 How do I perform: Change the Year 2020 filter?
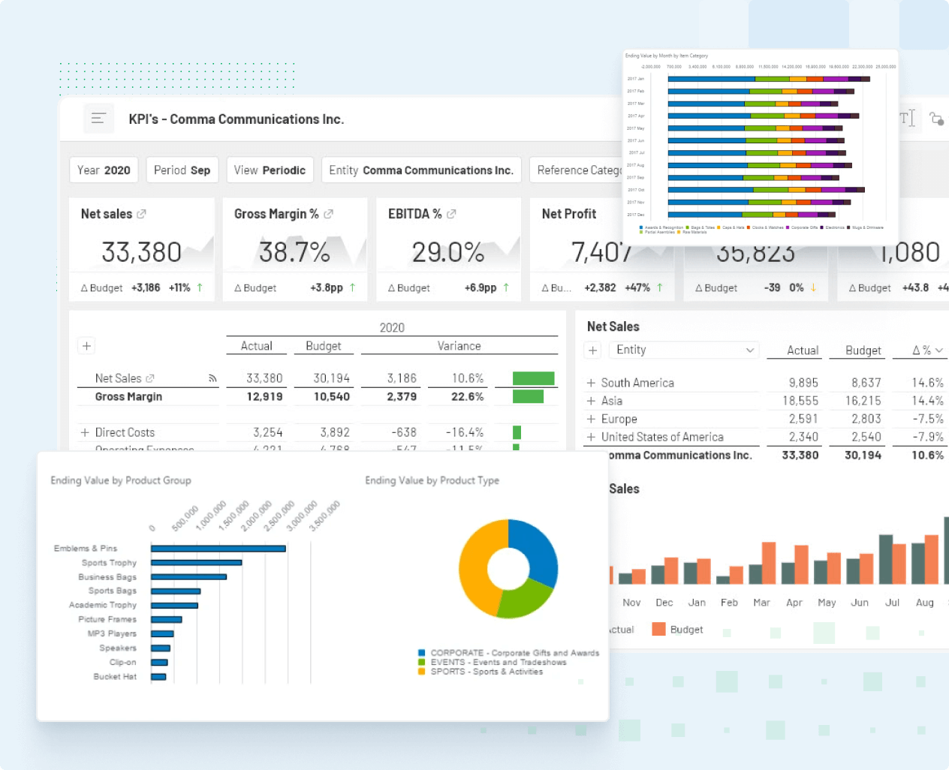pos(104,170)
